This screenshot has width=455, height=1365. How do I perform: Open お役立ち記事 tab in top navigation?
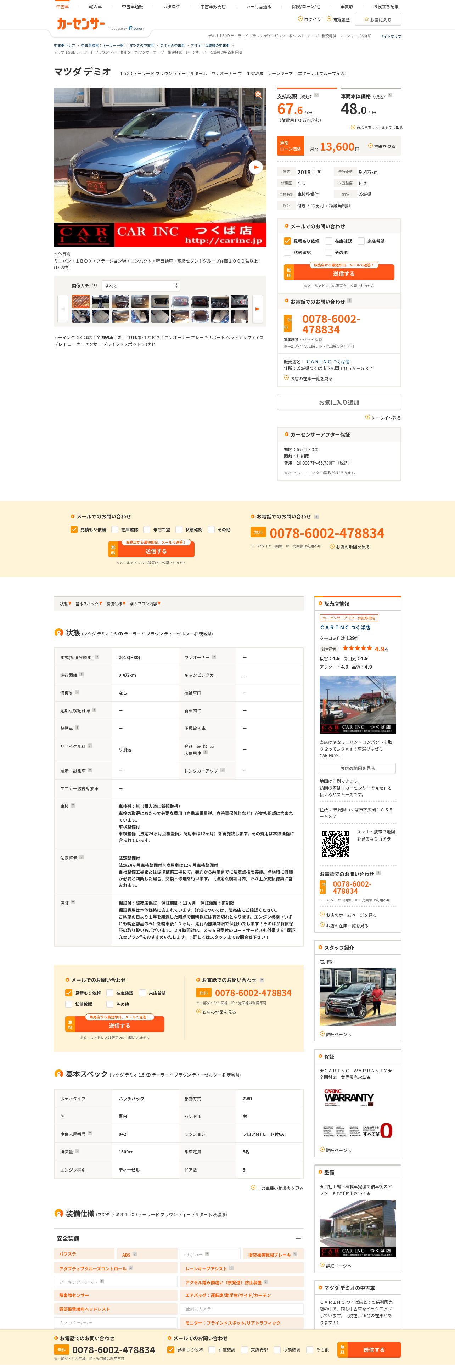(x=386, y=6)
